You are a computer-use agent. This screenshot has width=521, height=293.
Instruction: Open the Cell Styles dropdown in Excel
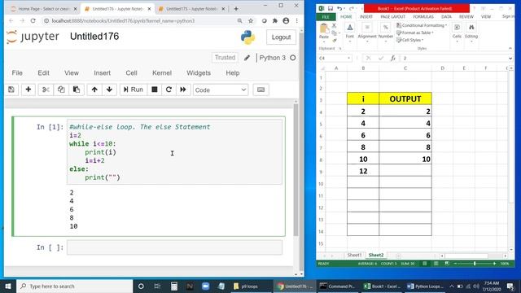click(409, 40)
